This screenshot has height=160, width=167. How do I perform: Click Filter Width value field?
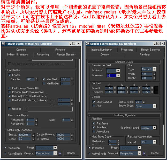pyautogui.click(x=147, y=74)
